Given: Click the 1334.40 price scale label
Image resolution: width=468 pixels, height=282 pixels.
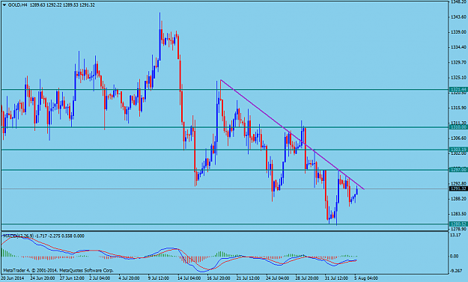Looking at the screenshot, I should [459, 47].
